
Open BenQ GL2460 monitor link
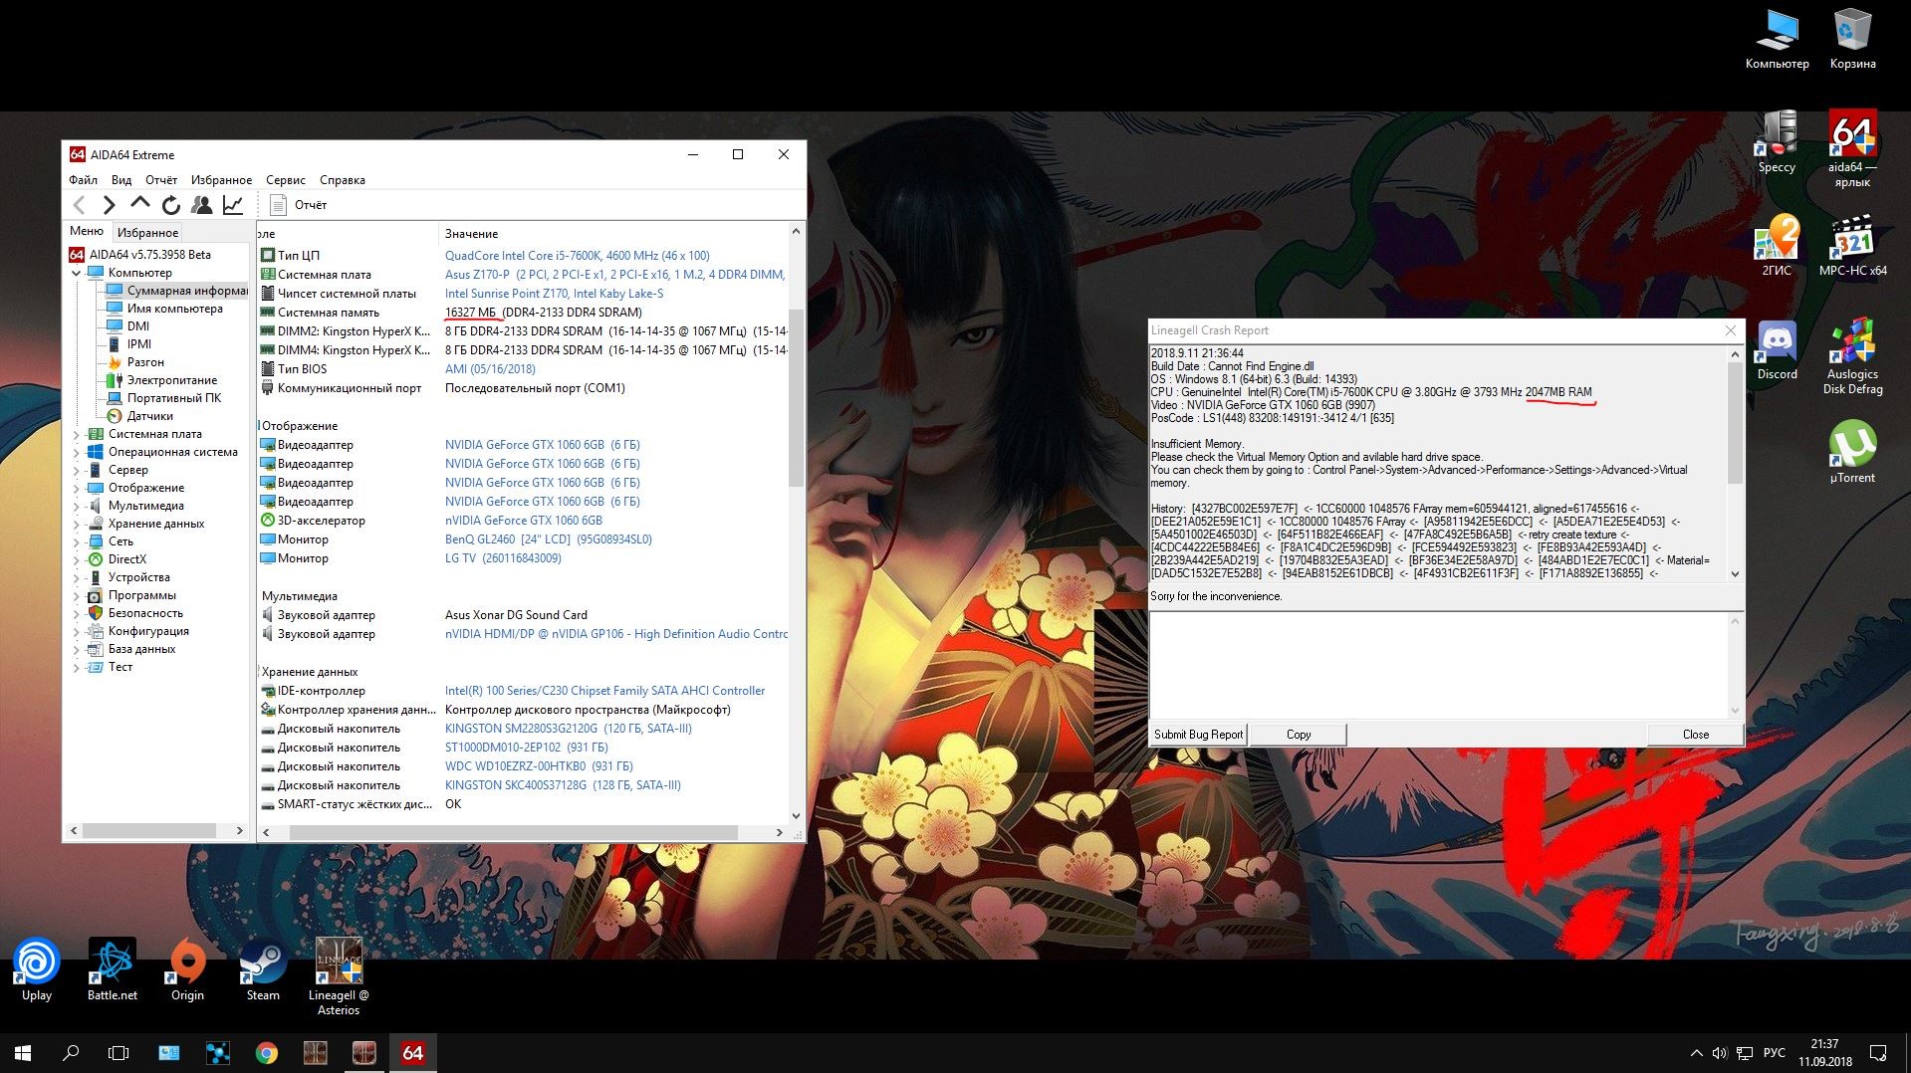pyautogui.click(x=549, y=539)
